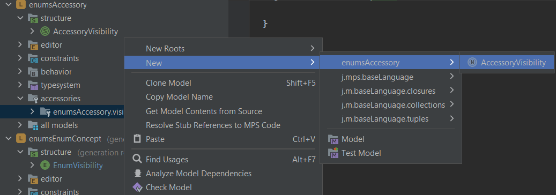
Task: Expand the editor aspect under enumsAccessory
Action: (20, 45)
